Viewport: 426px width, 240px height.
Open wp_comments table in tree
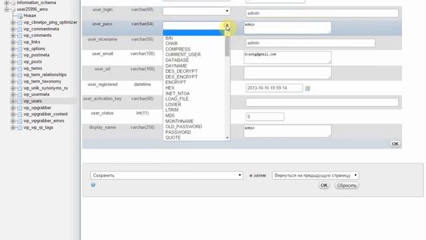(37, 35)
